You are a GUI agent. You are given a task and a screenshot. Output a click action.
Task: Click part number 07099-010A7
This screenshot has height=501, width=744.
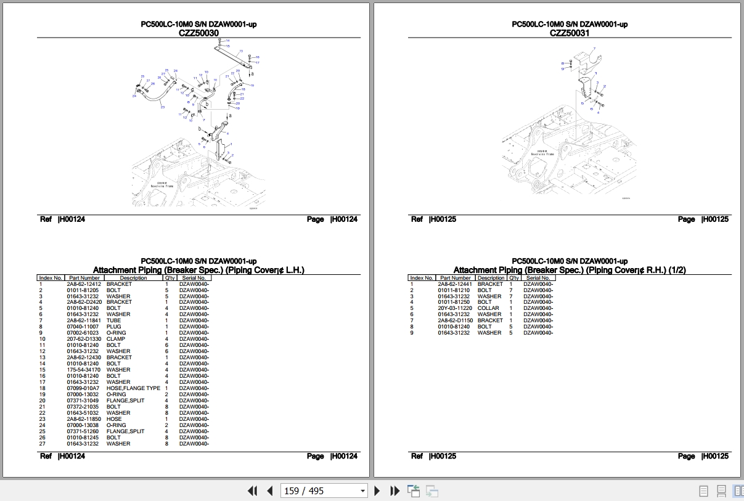click(x=83, y=388)
